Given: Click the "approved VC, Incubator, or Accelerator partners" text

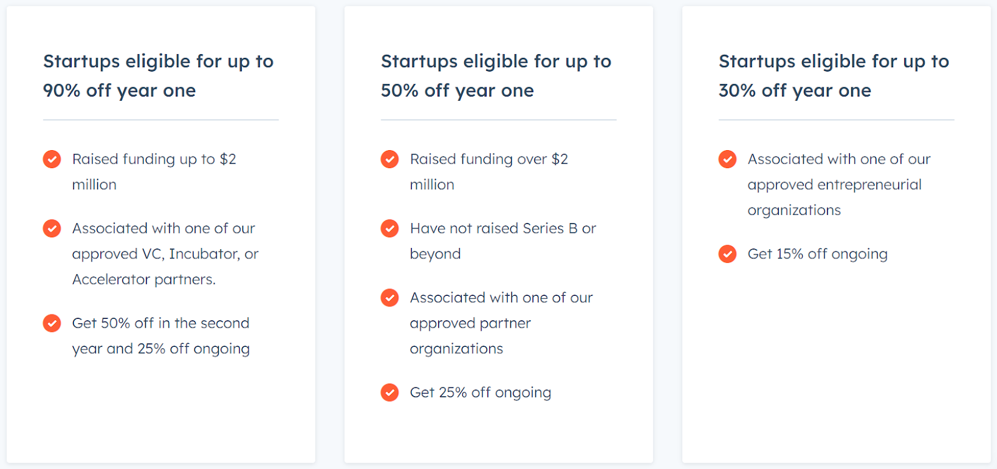Looking at the screenshot, I should click(165, 253).
